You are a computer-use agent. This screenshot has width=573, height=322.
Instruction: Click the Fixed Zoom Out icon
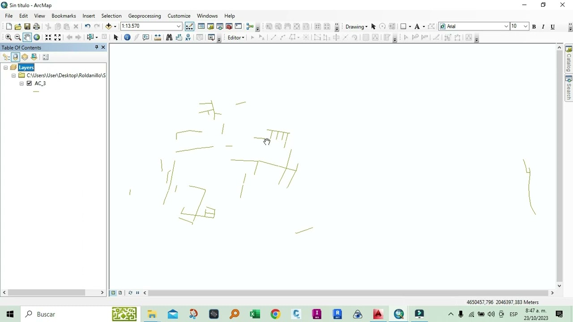57,38
